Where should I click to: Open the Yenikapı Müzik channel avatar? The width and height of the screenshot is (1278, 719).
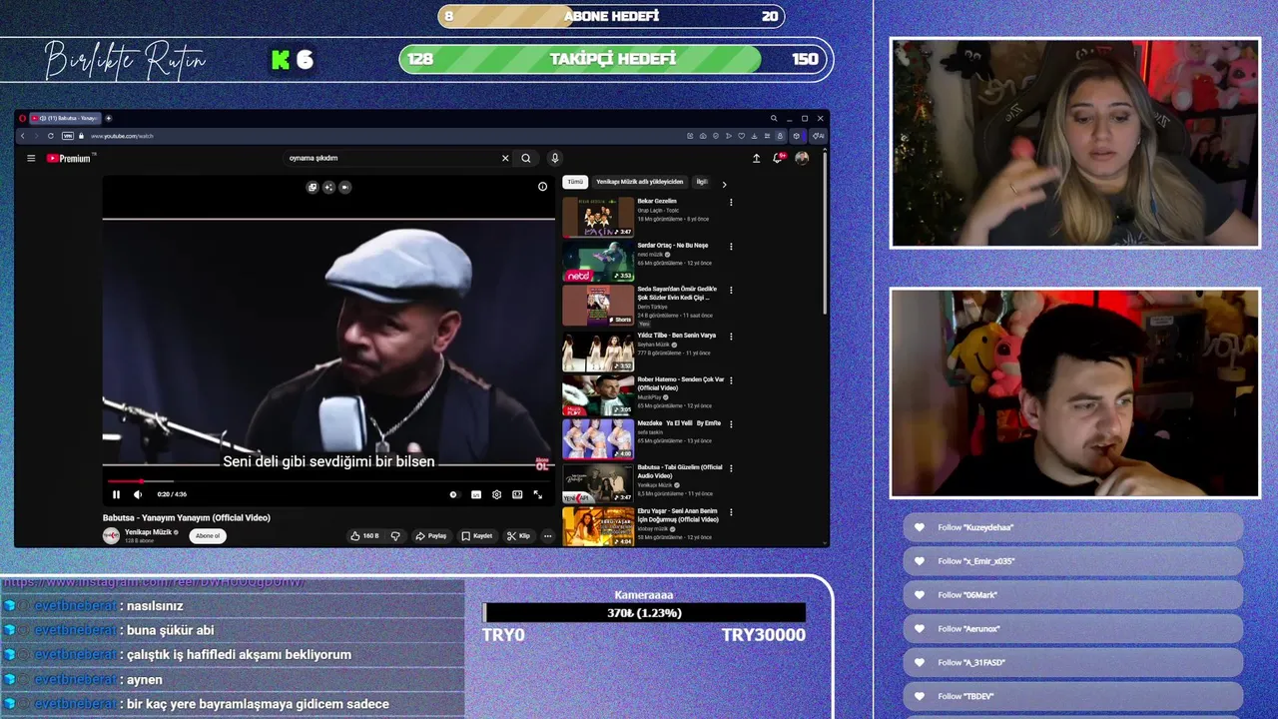click(x=111, y=536)
